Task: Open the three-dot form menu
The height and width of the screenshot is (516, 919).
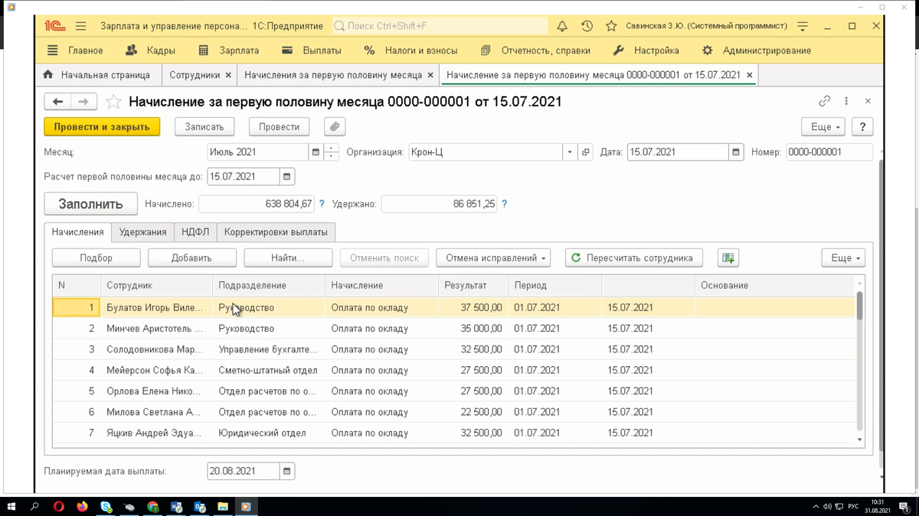Action: click(x=846, y=101)
